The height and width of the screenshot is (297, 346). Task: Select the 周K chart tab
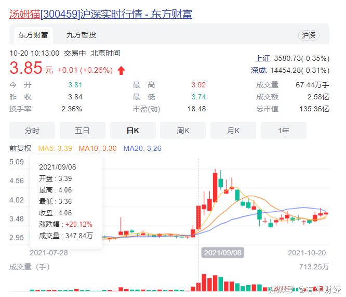tap(183, 131)
